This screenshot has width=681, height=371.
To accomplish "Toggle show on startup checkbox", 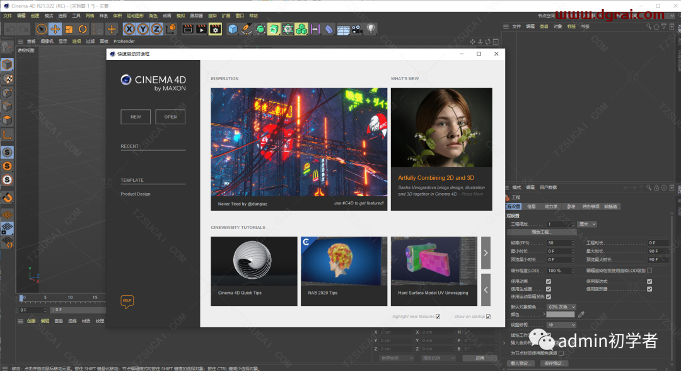I will coord(488,316).
